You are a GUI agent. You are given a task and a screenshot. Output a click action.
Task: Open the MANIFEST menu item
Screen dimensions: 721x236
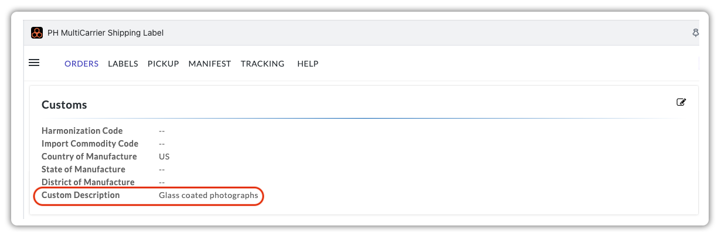coord(210,64)
